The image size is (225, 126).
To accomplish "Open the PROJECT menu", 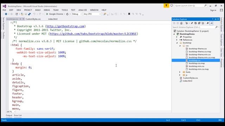I will [x=28, y=10].
